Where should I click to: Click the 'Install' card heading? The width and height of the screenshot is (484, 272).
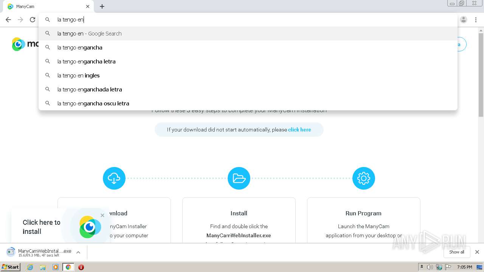click(x=239, y=213)
